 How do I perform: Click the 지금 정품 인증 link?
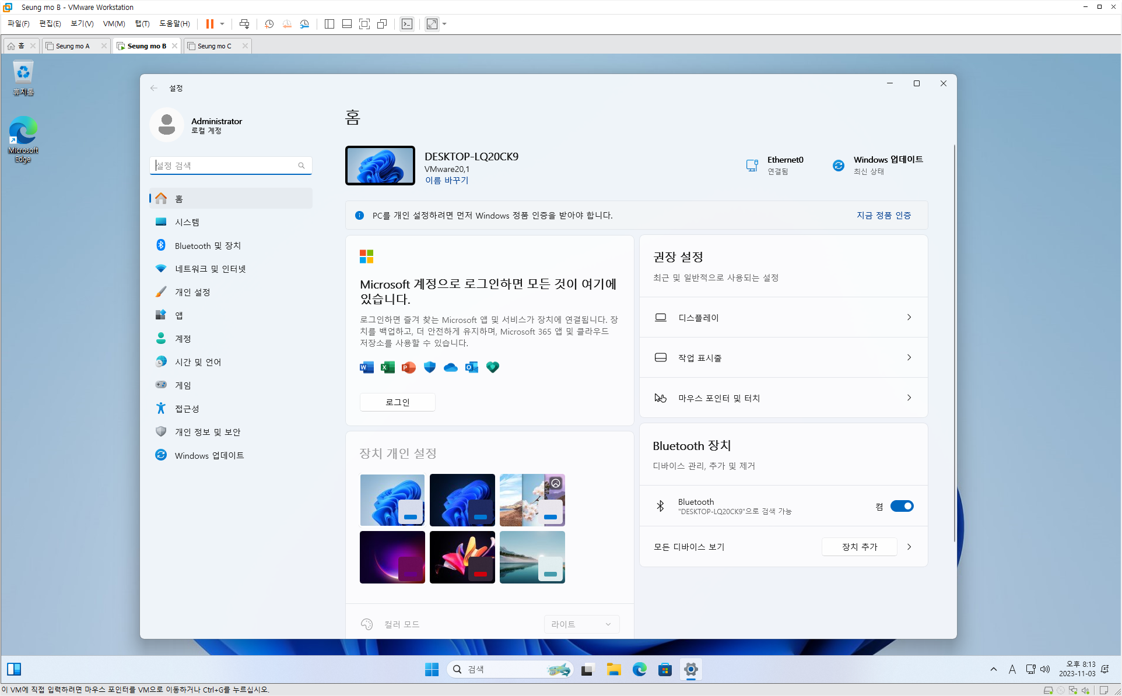[883, 215]
